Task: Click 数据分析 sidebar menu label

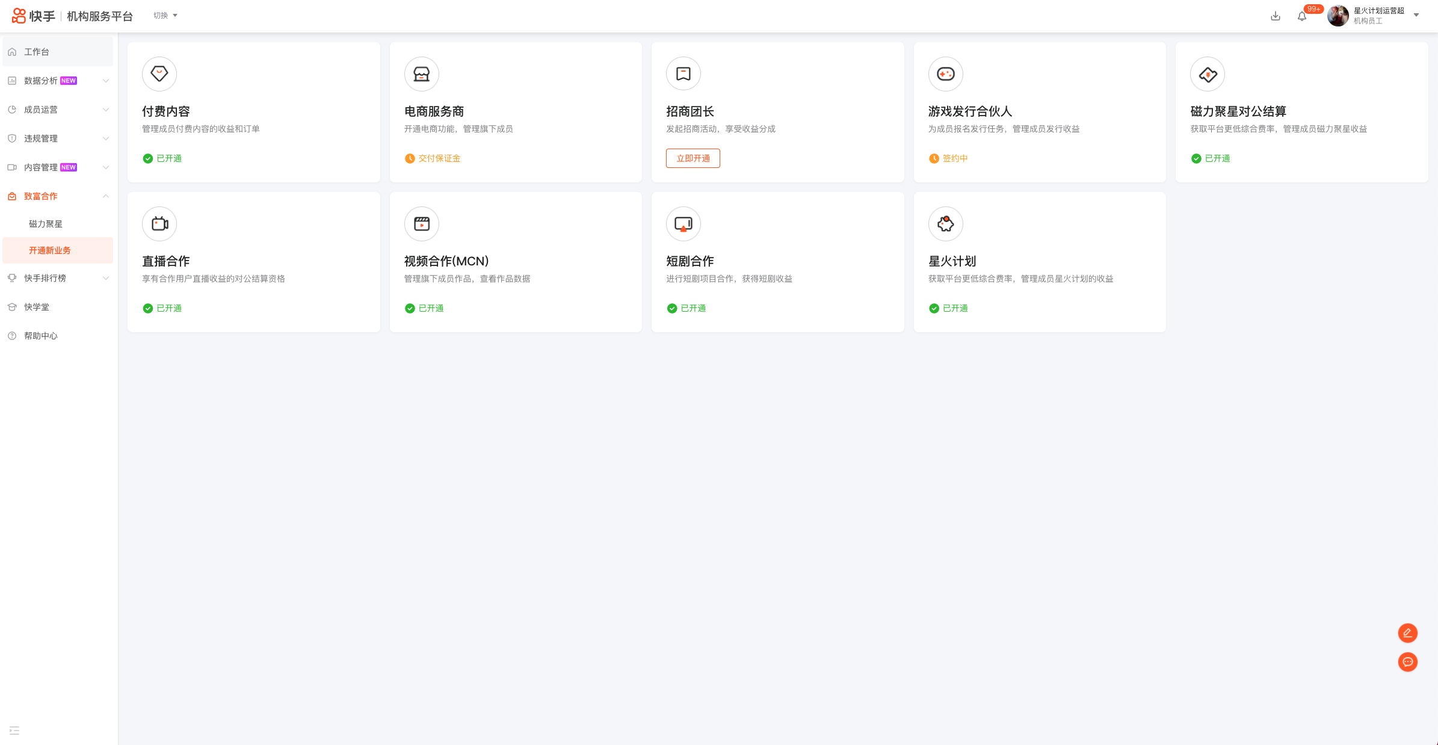Action: click(41, 81)
